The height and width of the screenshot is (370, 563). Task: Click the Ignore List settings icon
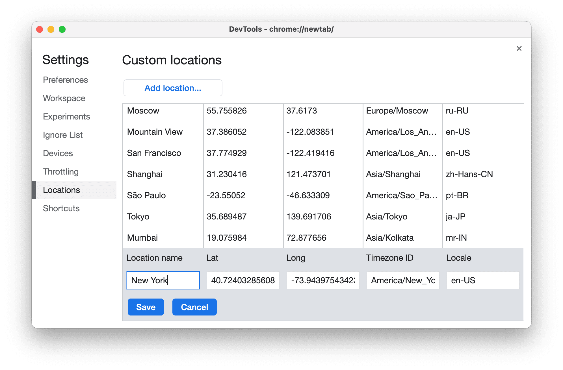[62, 134]
